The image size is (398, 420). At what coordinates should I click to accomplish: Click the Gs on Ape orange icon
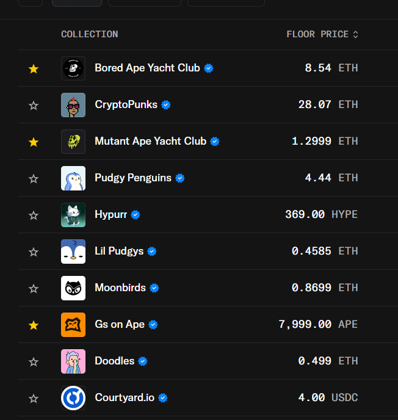[73, 325]
